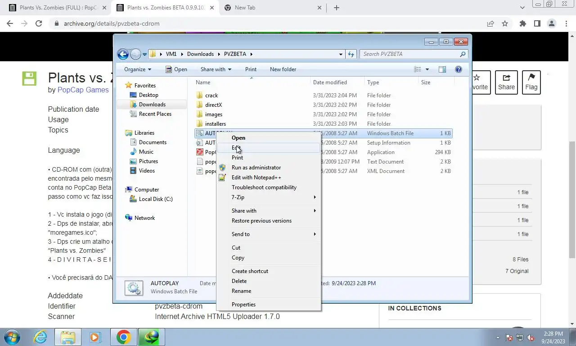Choose Open in the context menu
The image size is (576, 346).
pyautogui.click(x=269, y=138)
